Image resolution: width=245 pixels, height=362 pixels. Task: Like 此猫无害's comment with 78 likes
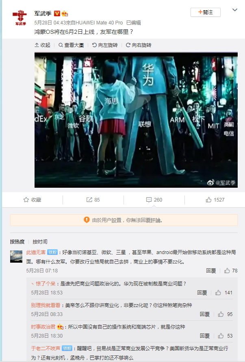pyautogui.click(x=231, y=270)
